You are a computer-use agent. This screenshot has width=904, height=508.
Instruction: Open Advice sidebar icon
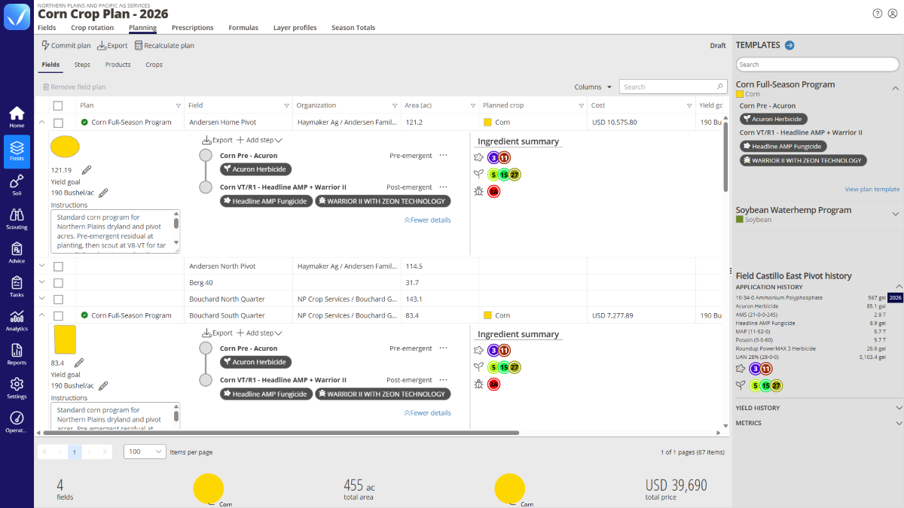17,253
